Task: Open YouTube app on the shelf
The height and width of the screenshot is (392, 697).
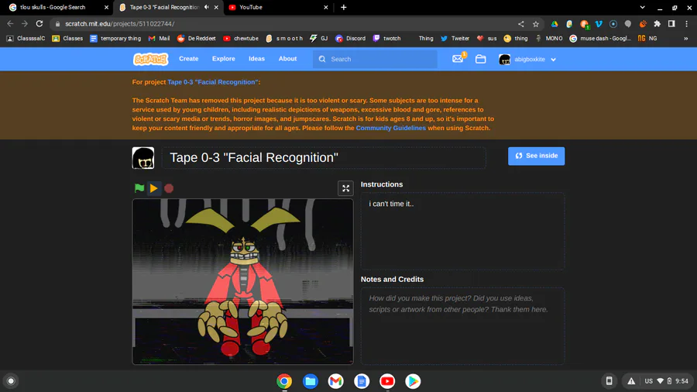Action: click(x=387, y=381)
